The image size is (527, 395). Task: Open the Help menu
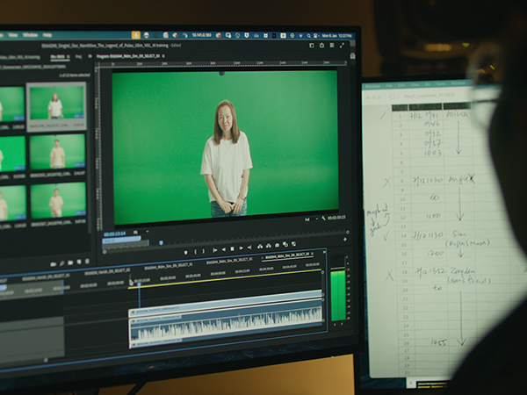tap(47, 35)
